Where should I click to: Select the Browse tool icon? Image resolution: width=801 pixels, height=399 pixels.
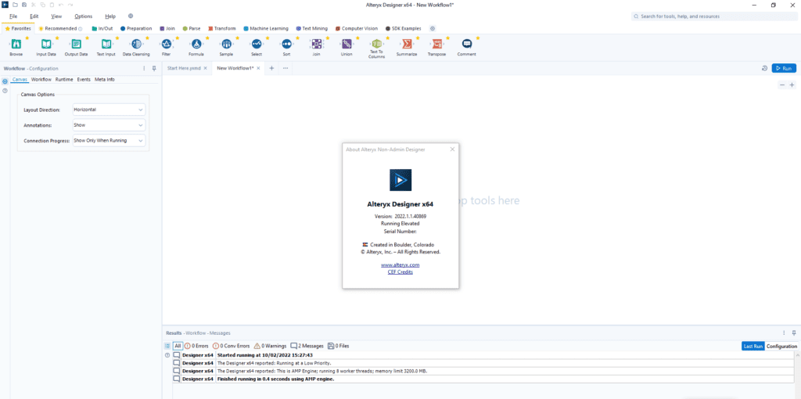click(16, 45)
